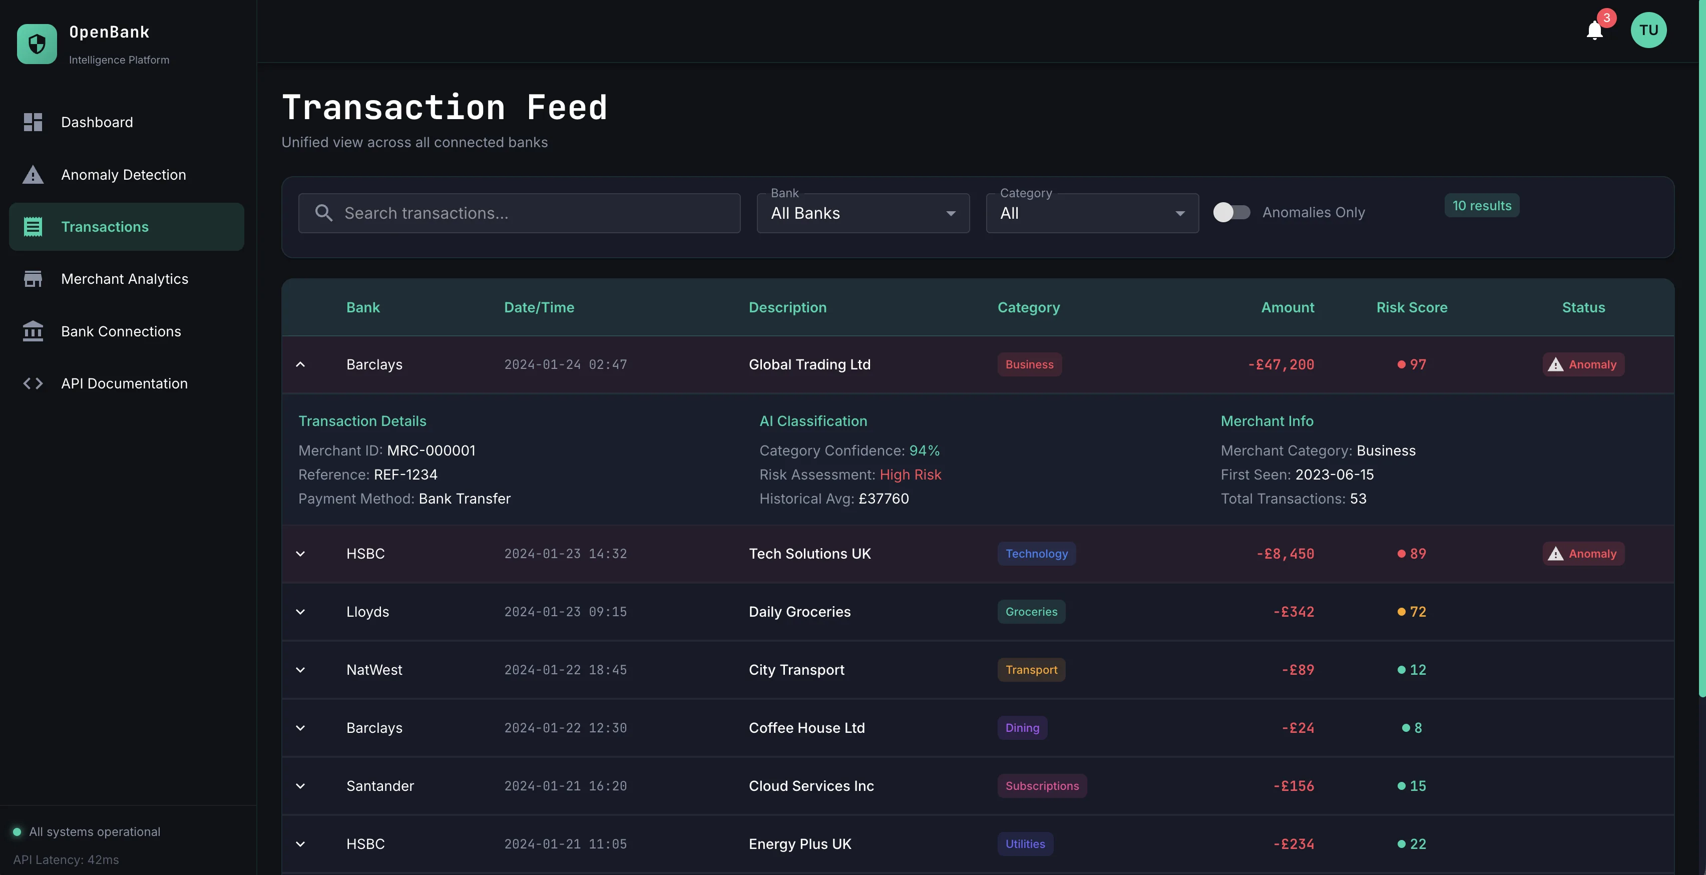Go to Dashboard in sidebar
1706x875 pixels.
pyautogui.click(x=127, y=122)
